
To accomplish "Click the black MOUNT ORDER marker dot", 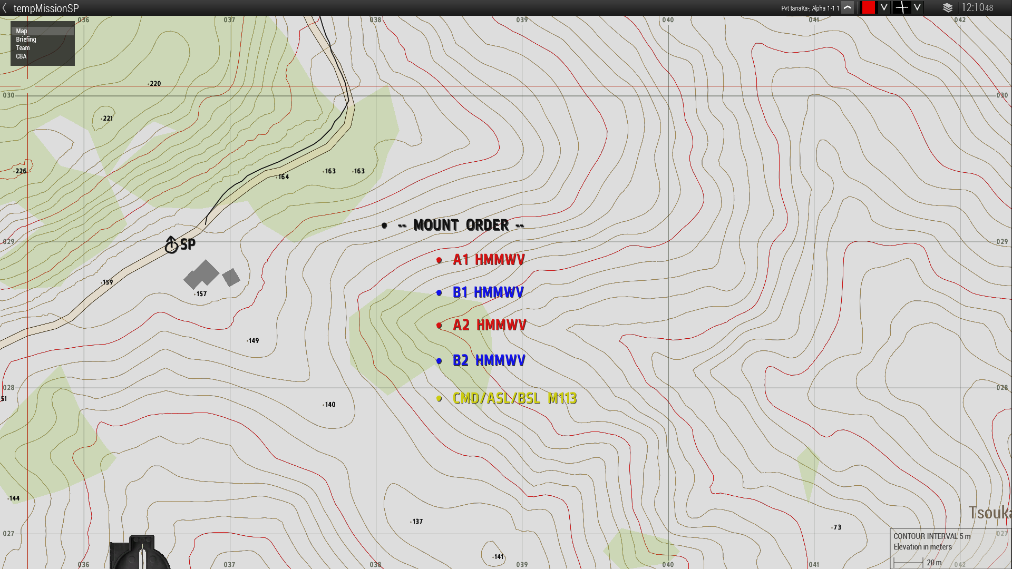I will point(384,225).
